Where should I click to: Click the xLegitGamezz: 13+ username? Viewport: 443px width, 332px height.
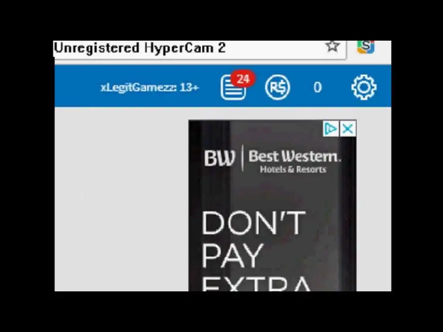point(150,87)
